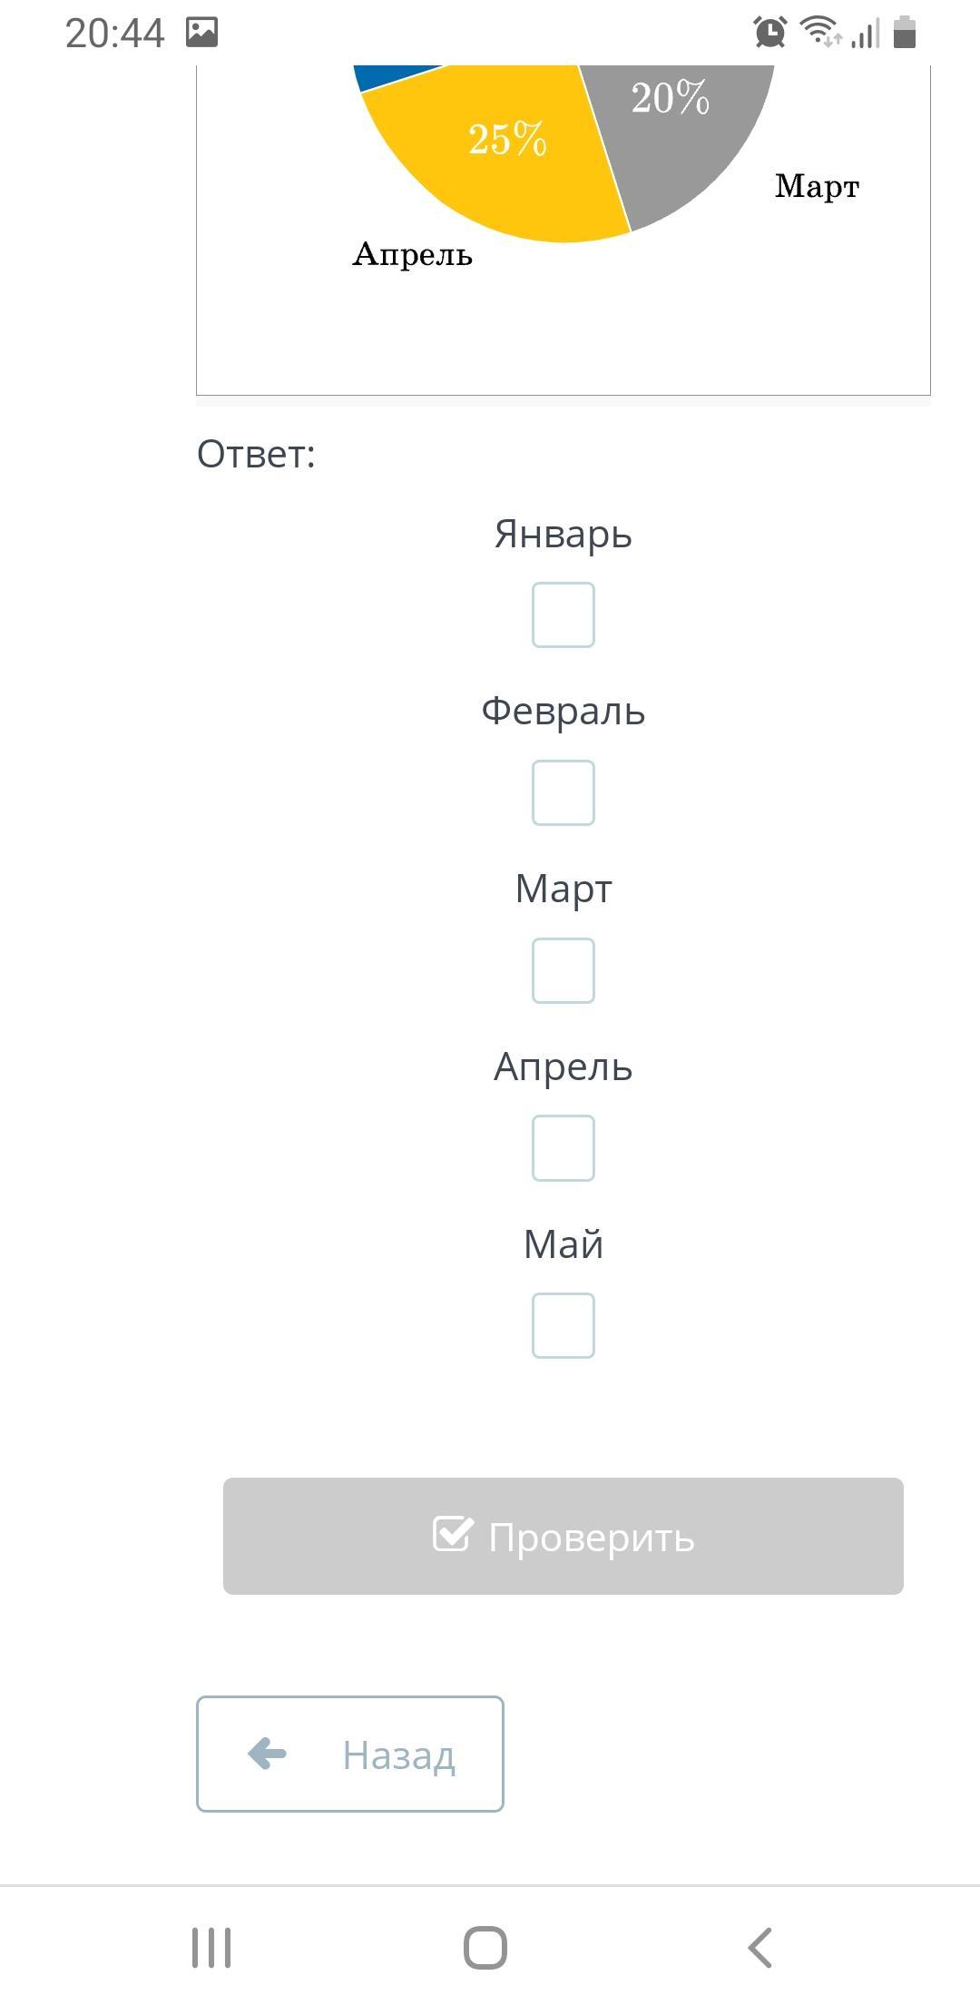This screenshot has height=2015, width=980.
Task: Click the Апрель label beside the chart
Action: 412,255
